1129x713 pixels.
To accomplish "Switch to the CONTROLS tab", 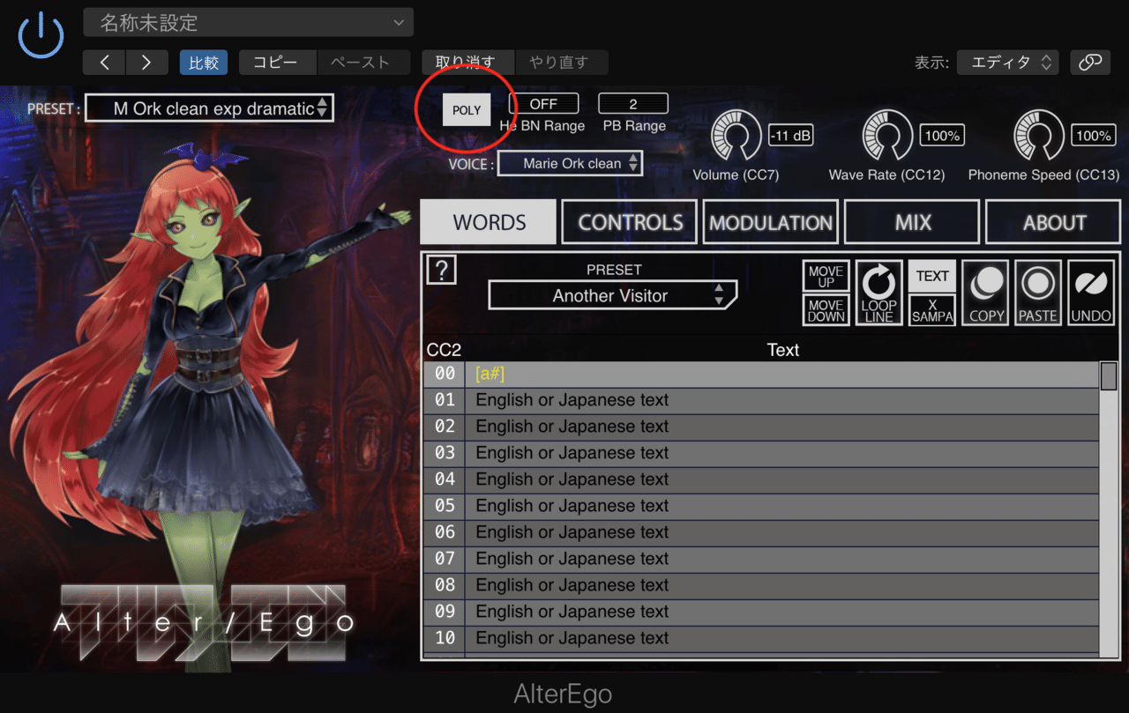I will 628,221.
